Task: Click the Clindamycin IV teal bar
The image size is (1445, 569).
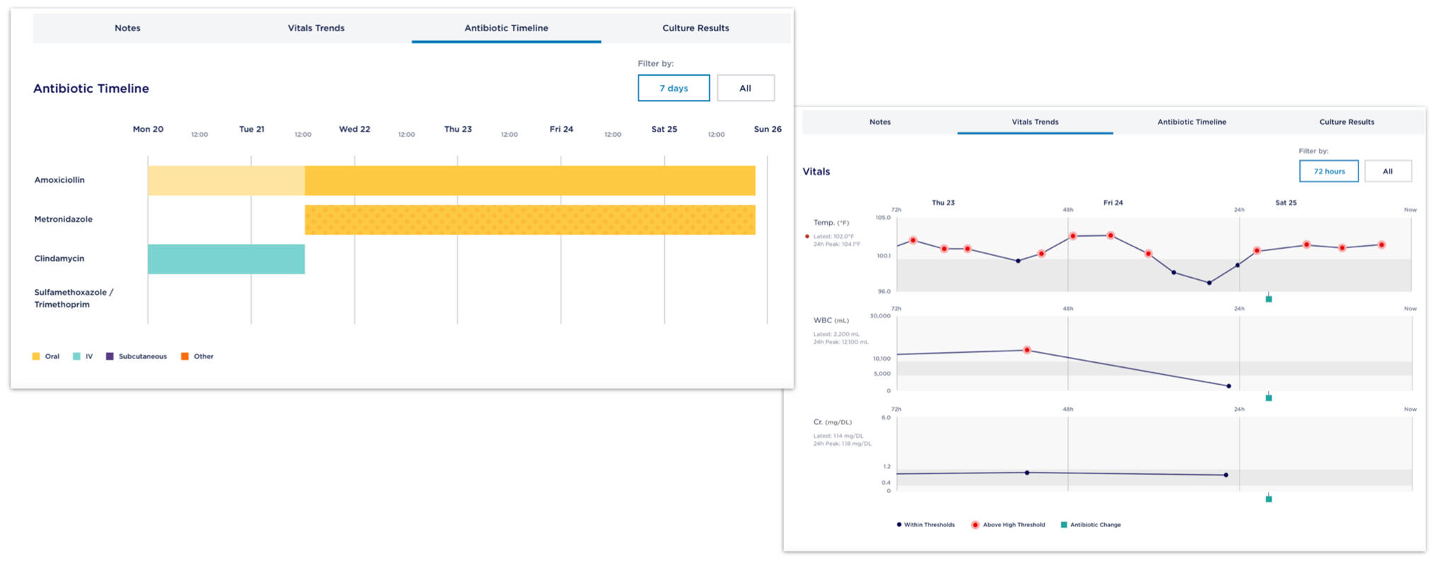Action: [226, 259]
